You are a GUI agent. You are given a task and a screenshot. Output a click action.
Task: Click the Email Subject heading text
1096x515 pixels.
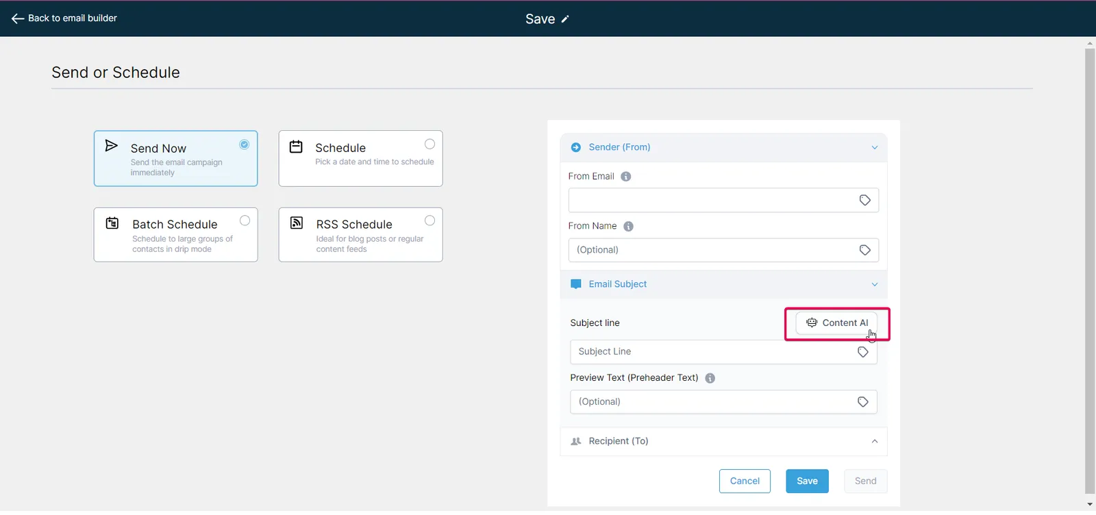coord(617,284)
